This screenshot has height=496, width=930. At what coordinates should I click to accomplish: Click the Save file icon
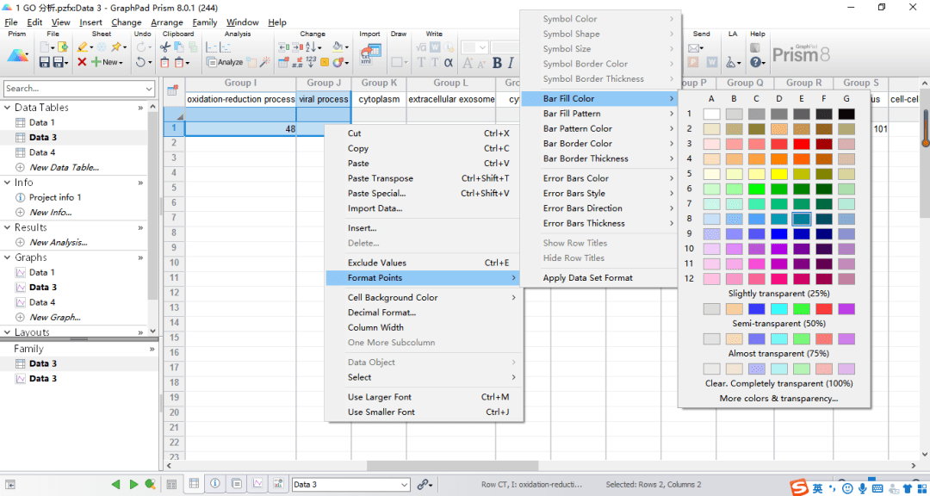tap(45, 62)
